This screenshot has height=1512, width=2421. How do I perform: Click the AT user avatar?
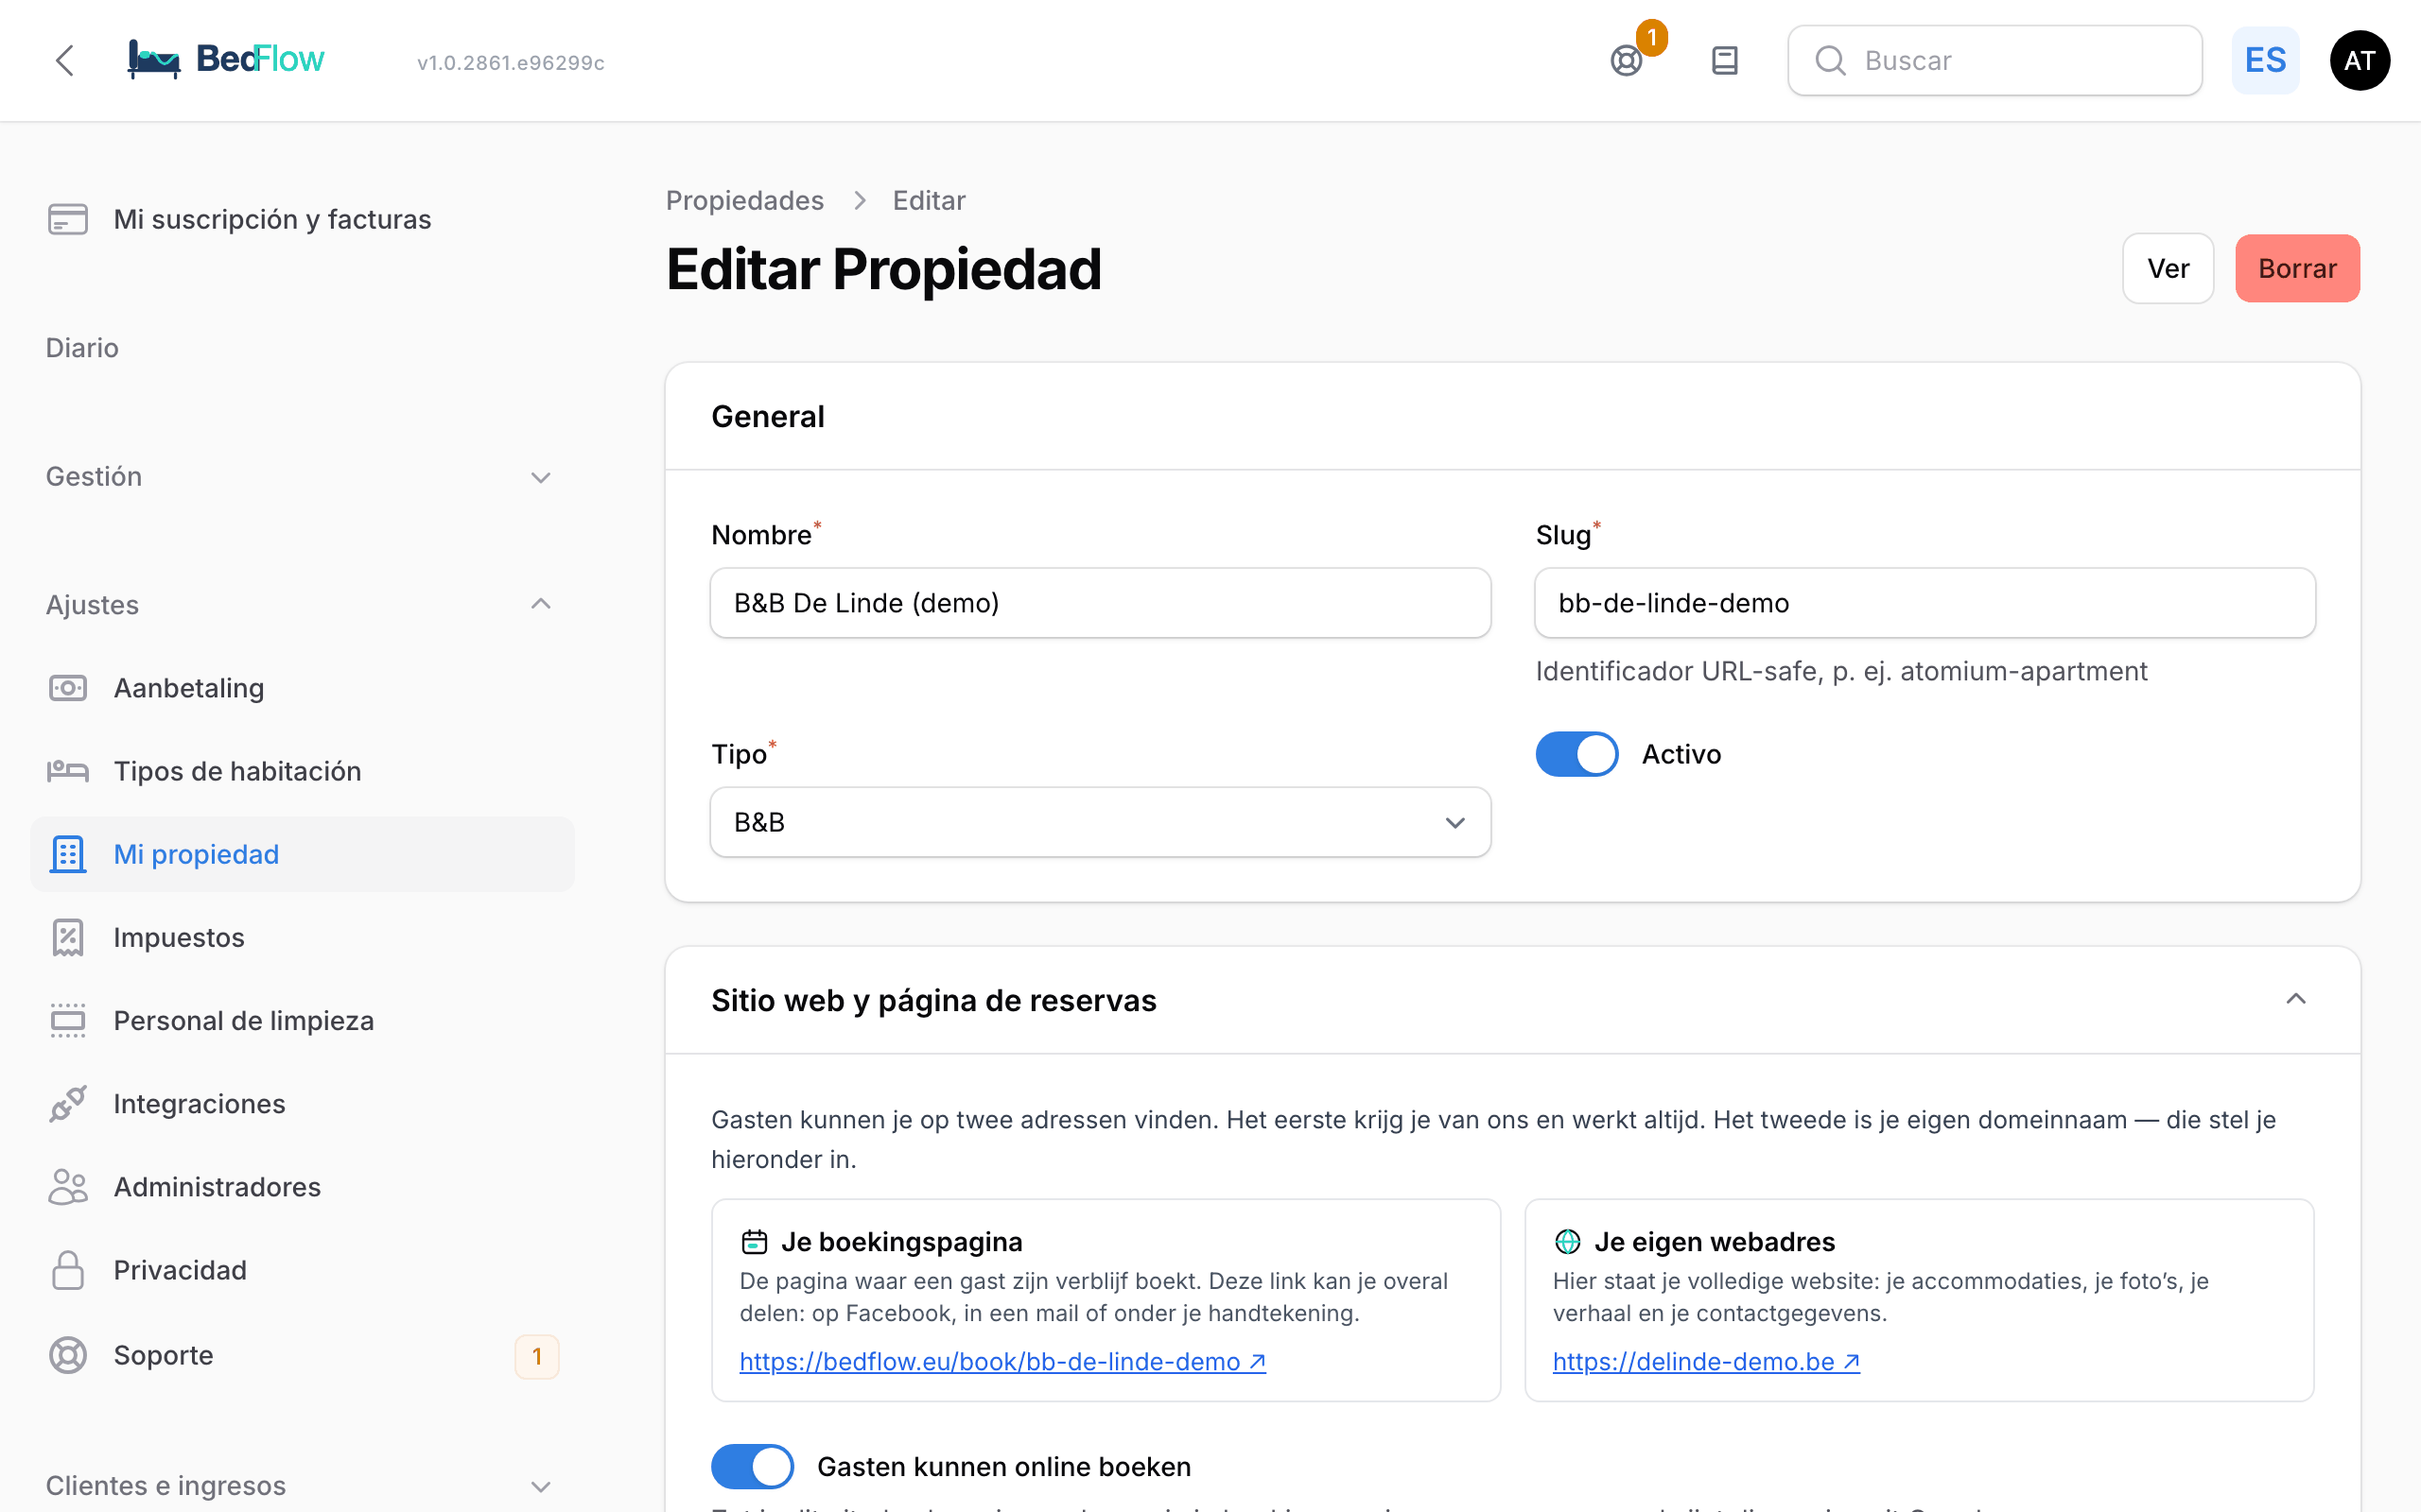coord(2360,60)
